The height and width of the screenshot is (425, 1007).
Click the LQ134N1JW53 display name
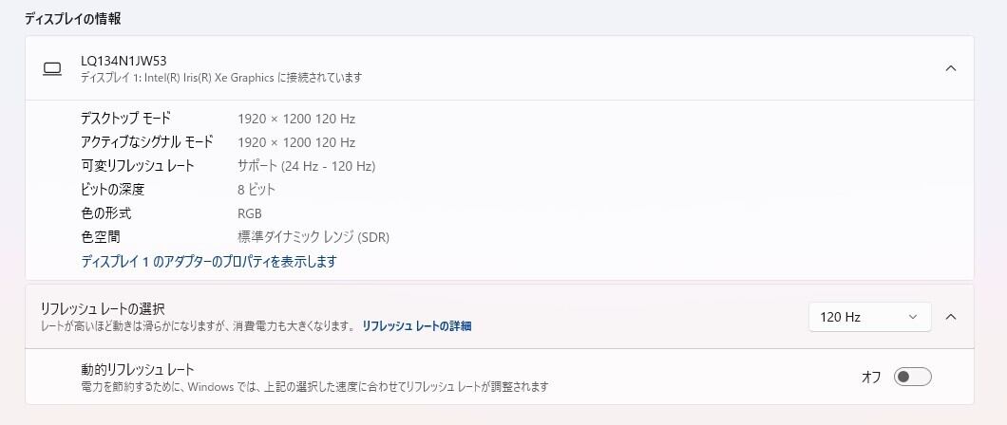click(123, 61)
